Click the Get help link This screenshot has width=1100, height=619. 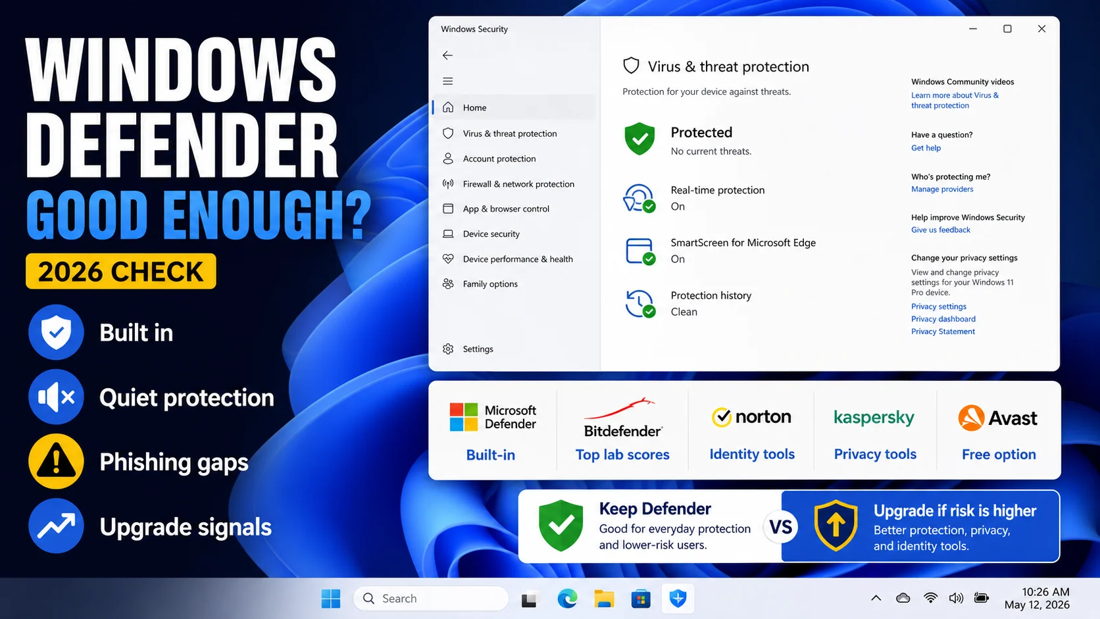point(926,148)
